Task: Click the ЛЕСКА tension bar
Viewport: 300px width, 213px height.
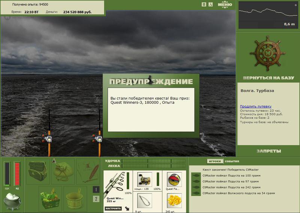Action: pos(154,166)
